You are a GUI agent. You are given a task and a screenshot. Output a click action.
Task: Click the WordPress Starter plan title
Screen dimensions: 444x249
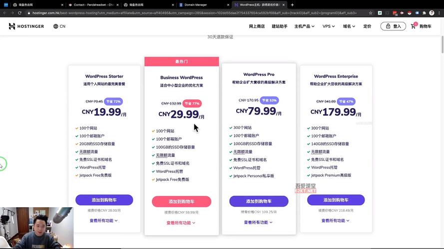tap(104, 76)
